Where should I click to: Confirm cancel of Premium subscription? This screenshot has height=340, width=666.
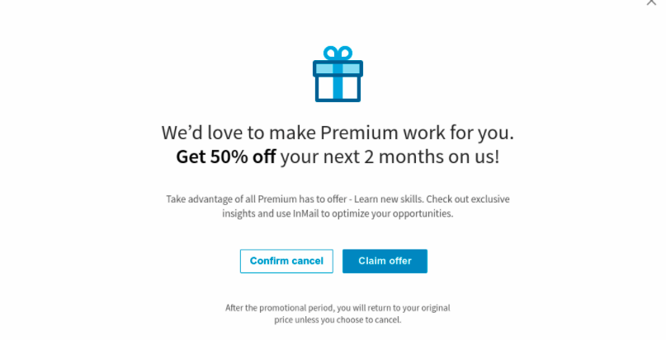pyautogui.click(x=286, y=261)
